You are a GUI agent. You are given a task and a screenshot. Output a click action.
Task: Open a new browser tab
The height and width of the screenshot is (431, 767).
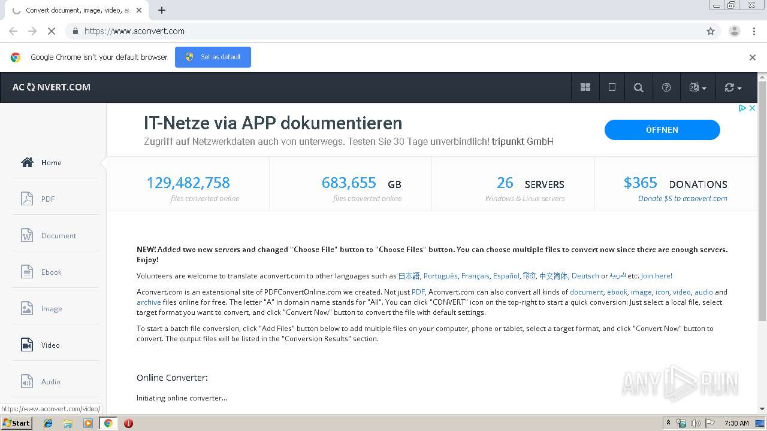click(x=162, y=10)
